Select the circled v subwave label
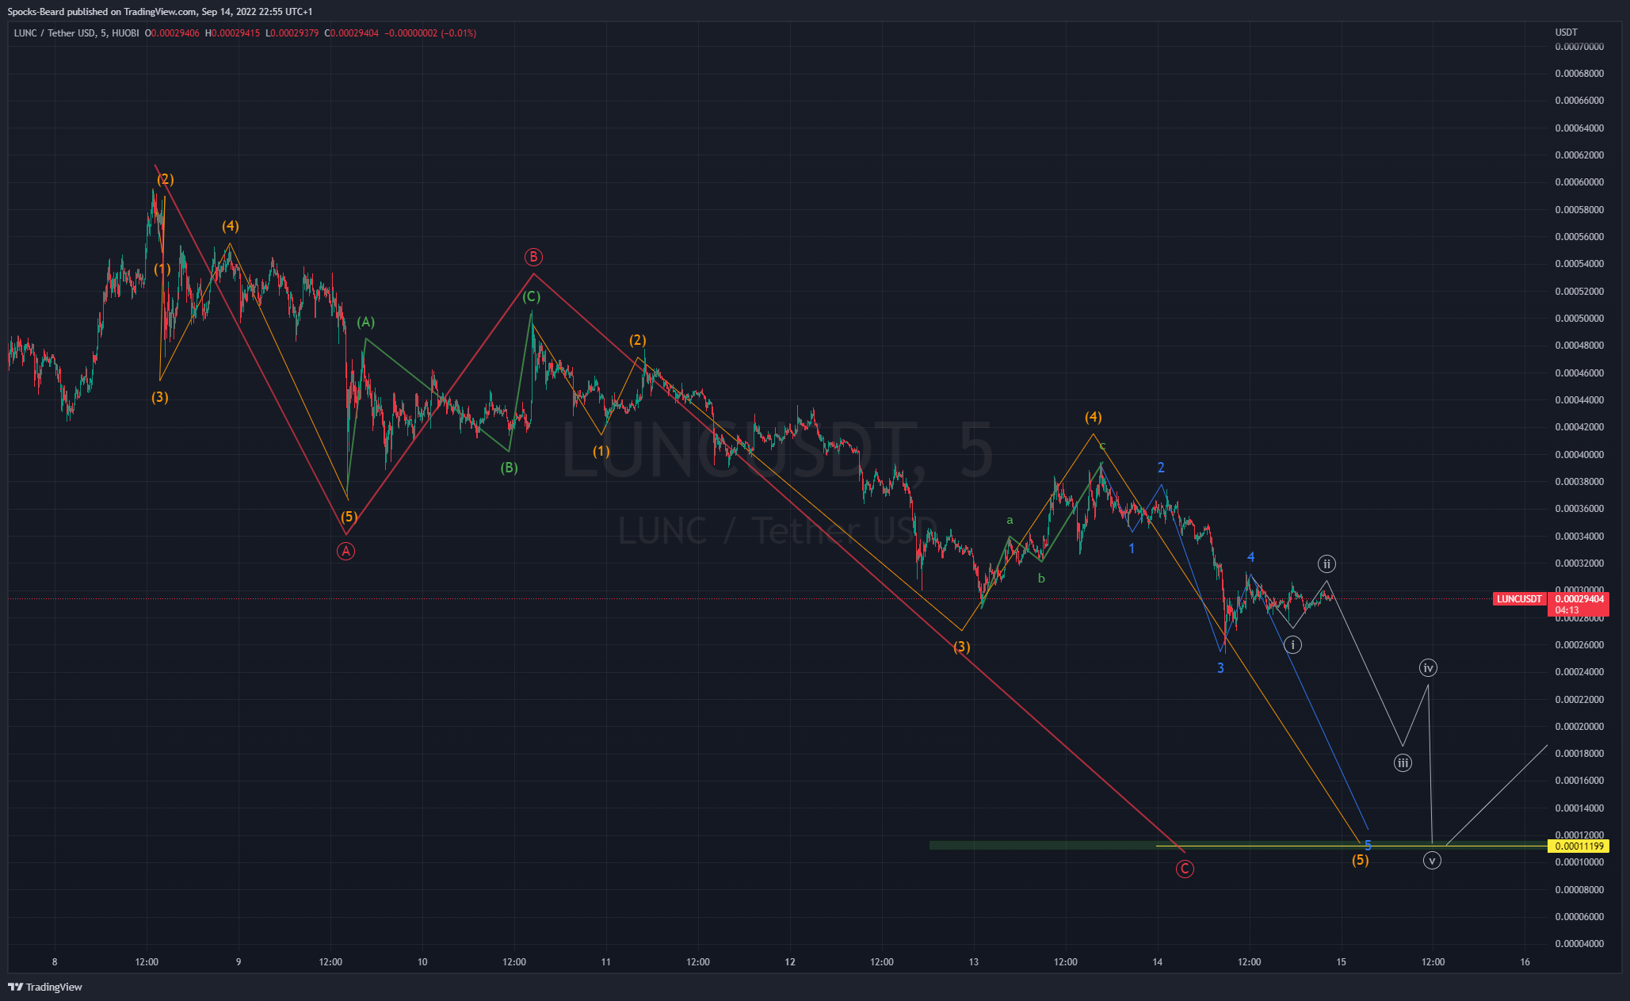 pos(1432,860)
